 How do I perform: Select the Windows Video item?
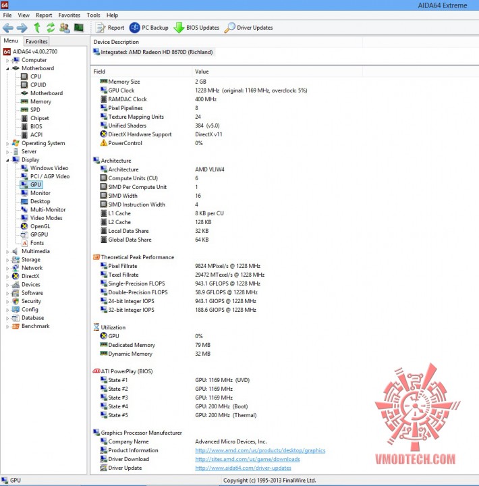pos(45,168)
